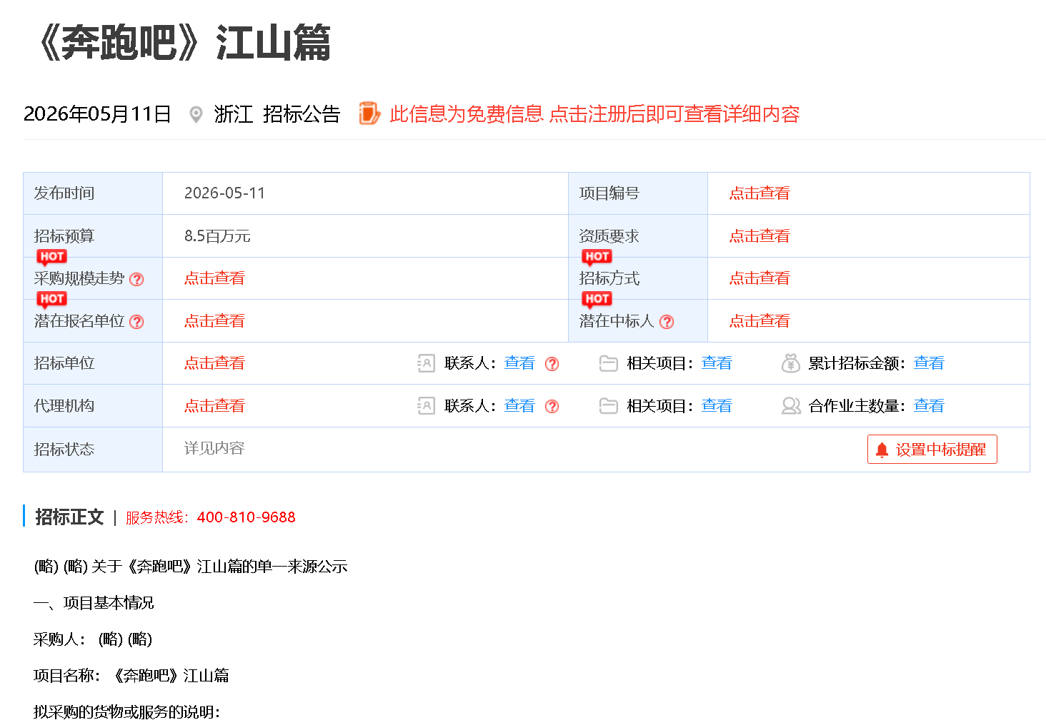
Task: Click 点击查看 for 招标单位
Action: (214, 363)
